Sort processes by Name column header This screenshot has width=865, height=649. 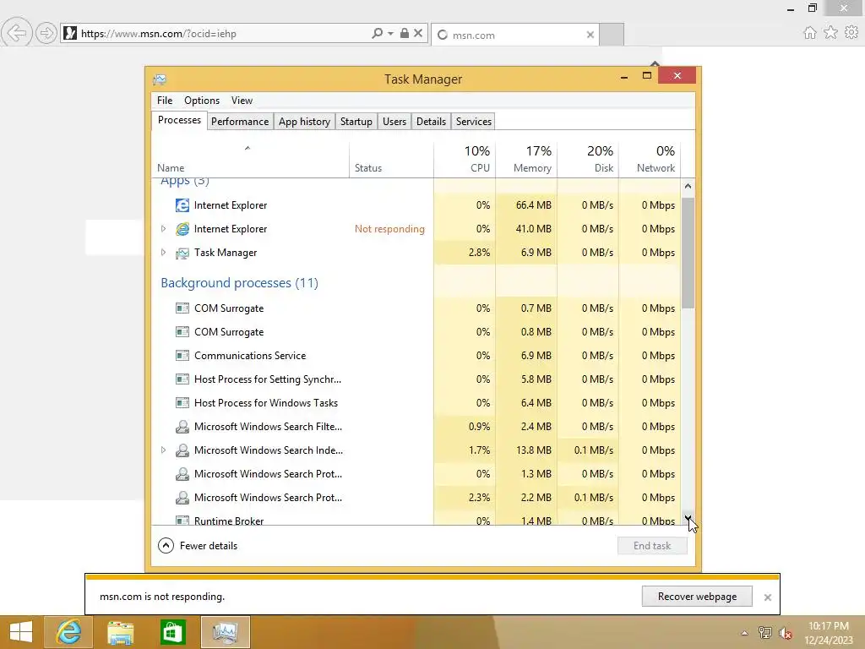[x=250, y=160]
